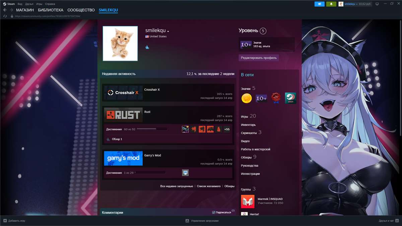Click the gold coin badge under Значки
The image size is (402, 226).
coord(246,98)
